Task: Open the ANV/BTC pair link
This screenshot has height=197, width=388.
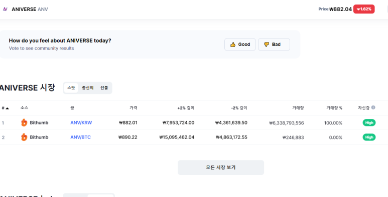Action: (80, 137)
